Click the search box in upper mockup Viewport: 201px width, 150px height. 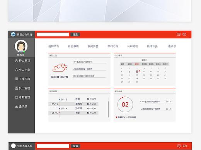point(53,34)
